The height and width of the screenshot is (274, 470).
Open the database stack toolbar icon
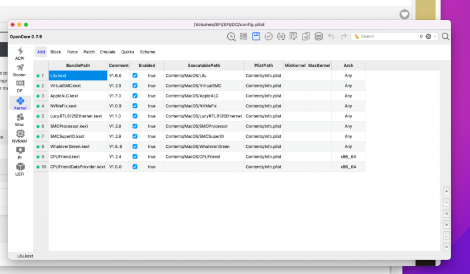[x=318, y=36]
